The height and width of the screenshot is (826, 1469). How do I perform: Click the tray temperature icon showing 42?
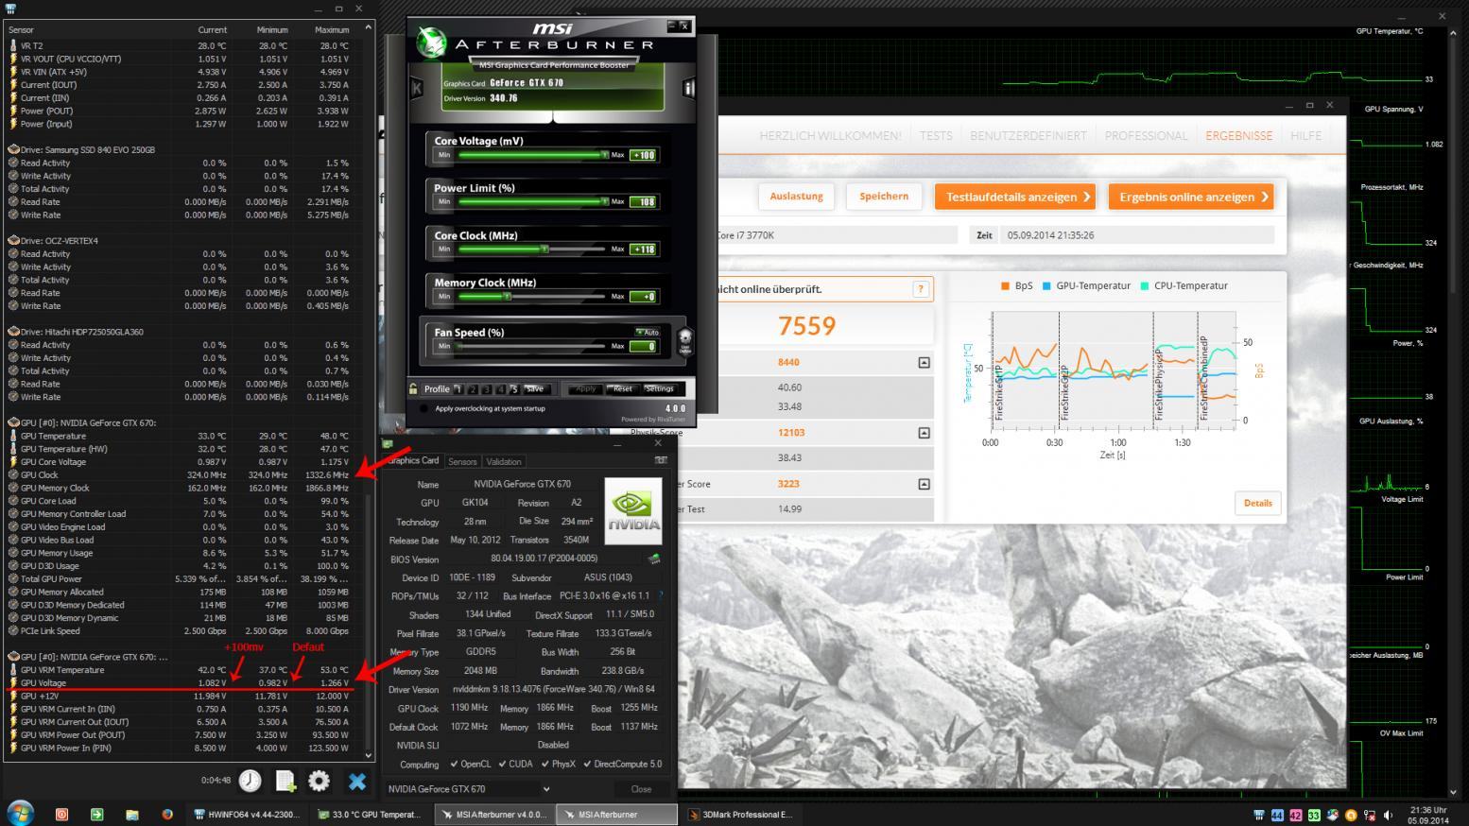coord(1296,815)
